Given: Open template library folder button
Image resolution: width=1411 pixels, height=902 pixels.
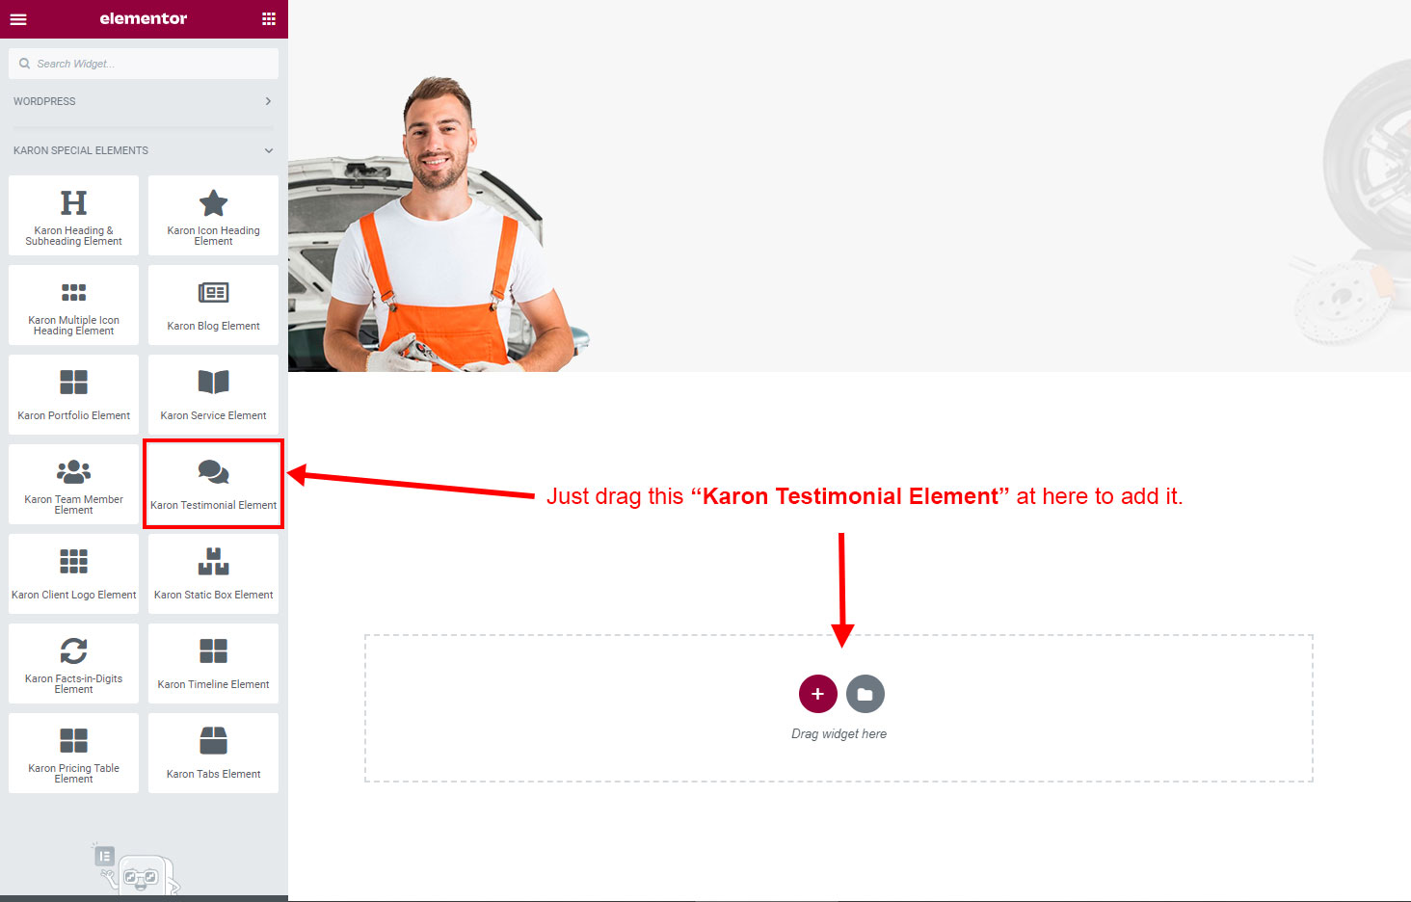Looking at the screenshot, I should [x=865, y=694].
